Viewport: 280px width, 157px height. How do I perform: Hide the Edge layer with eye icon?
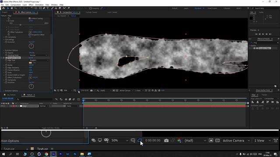click(2, 106)
